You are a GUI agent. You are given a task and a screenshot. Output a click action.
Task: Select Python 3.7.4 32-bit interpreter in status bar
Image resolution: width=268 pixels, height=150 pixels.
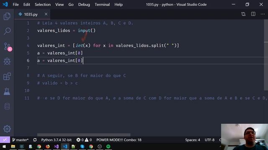coord(56,140)
